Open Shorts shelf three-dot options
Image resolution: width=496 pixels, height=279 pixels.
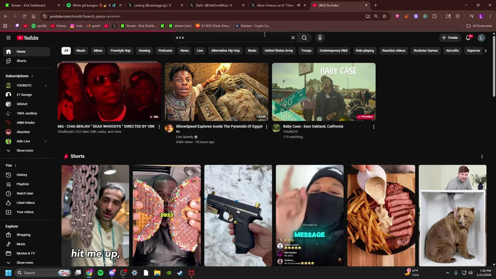pos(482,157)
